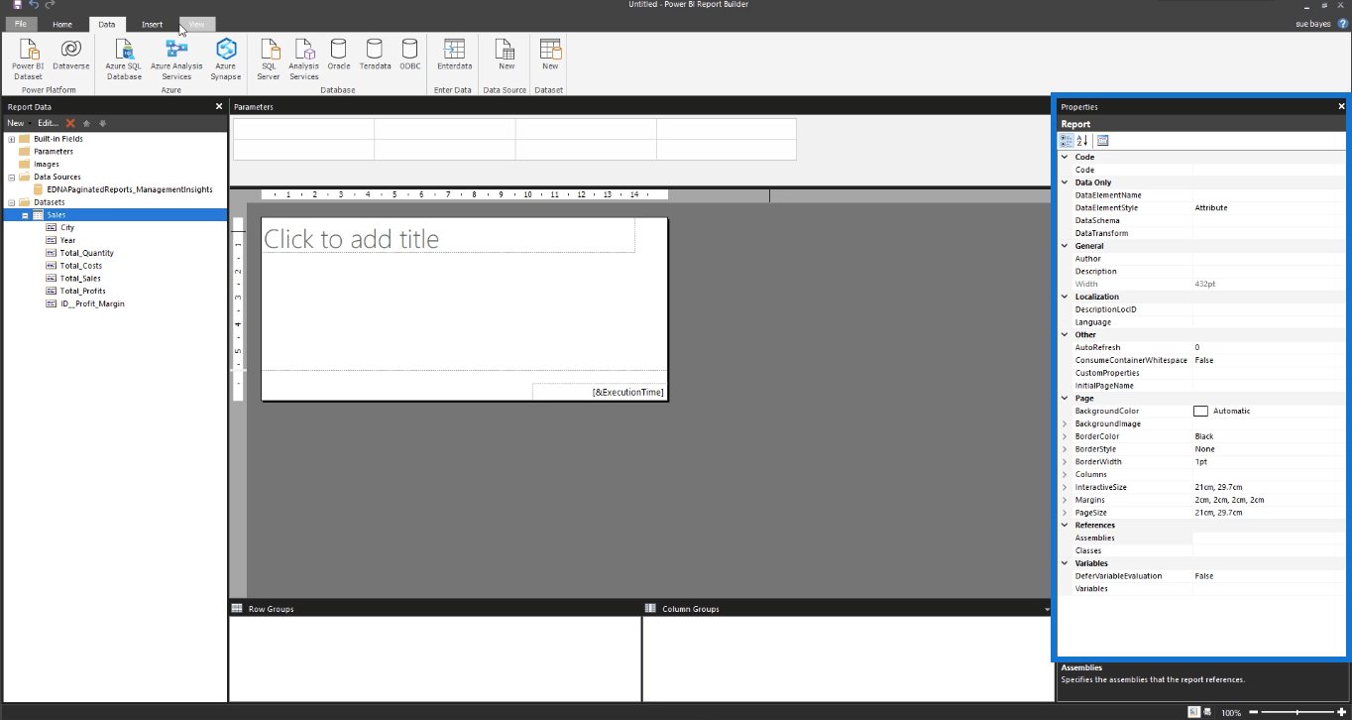Click the Edit... button in Report Data

48,123
